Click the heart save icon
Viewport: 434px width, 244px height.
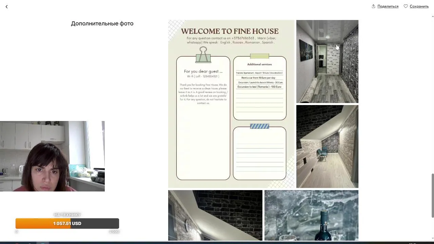406,6
